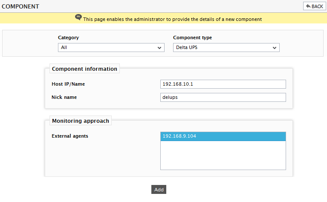Image resolution: width=327 pixels, height=202 pixels.
Task: Click empty area of External agents list
Action: click(223, 155)
